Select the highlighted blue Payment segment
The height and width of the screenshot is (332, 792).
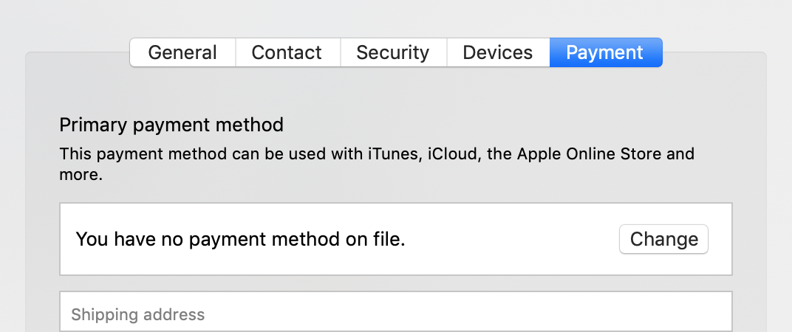click(x=604, y=53)
